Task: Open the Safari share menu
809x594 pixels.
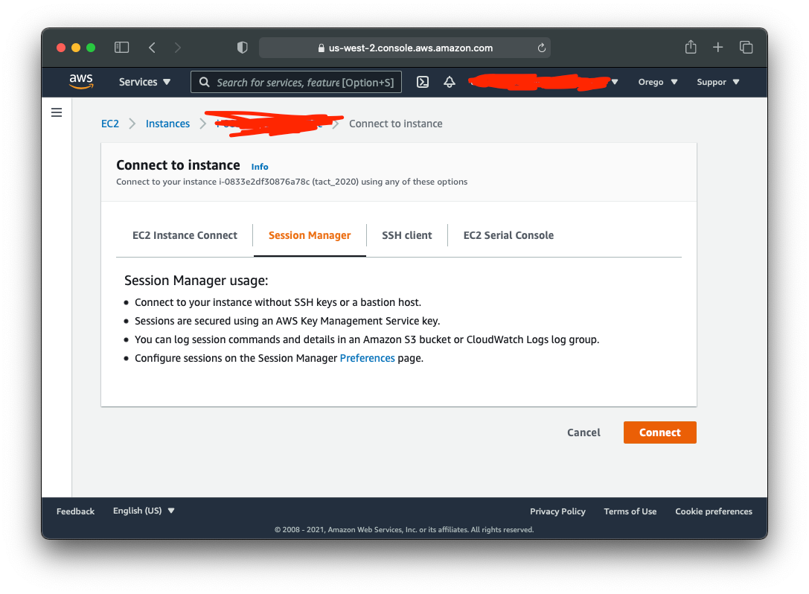Action: click(x=691, y=47)
